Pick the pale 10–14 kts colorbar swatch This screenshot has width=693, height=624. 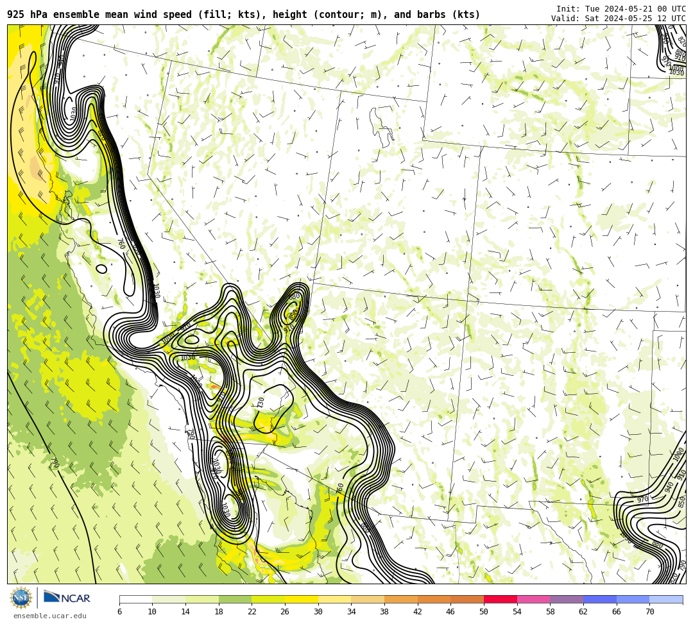tap(169, 599)
